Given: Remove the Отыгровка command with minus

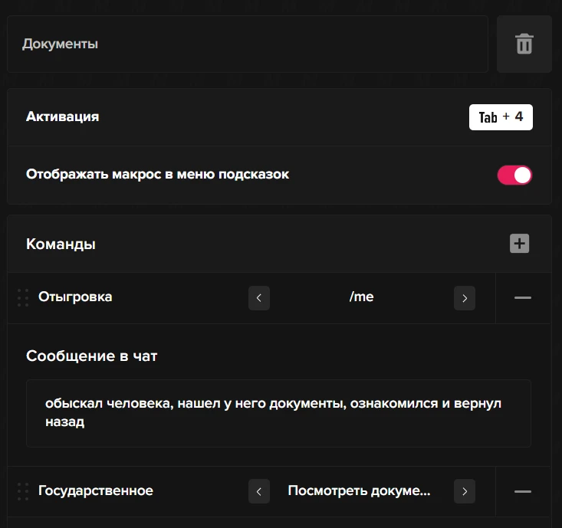Looking at the screenshot, I should pyautogui.click(x=523, y=297).
